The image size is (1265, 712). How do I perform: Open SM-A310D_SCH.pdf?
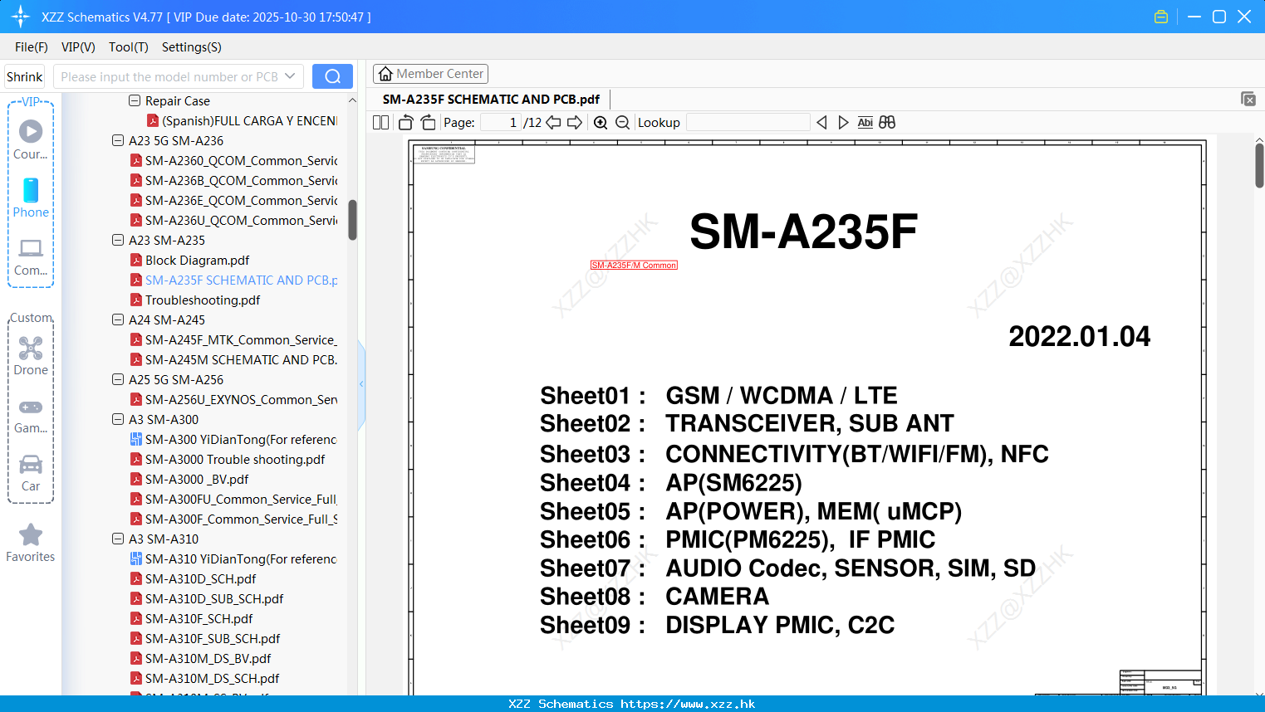coord(200,578)
